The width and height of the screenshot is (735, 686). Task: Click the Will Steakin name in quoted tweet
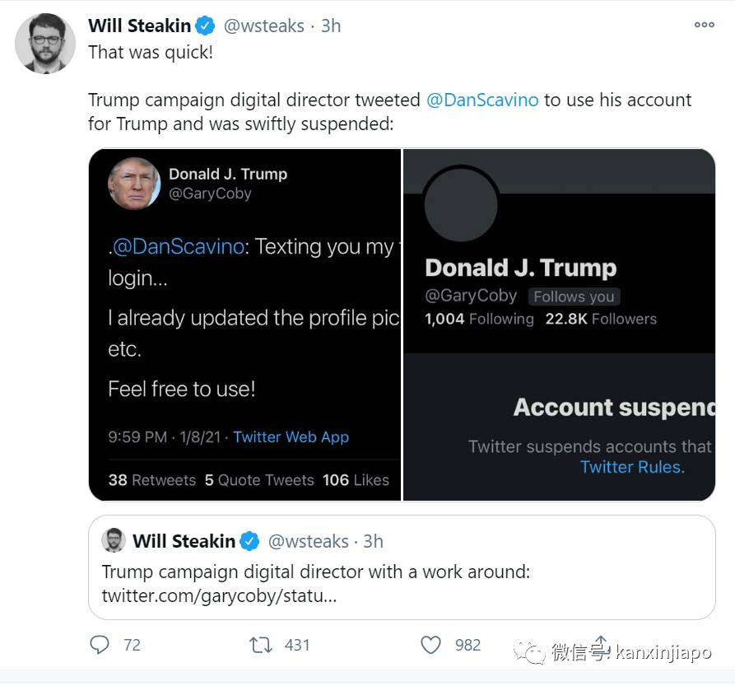point(184,541)
